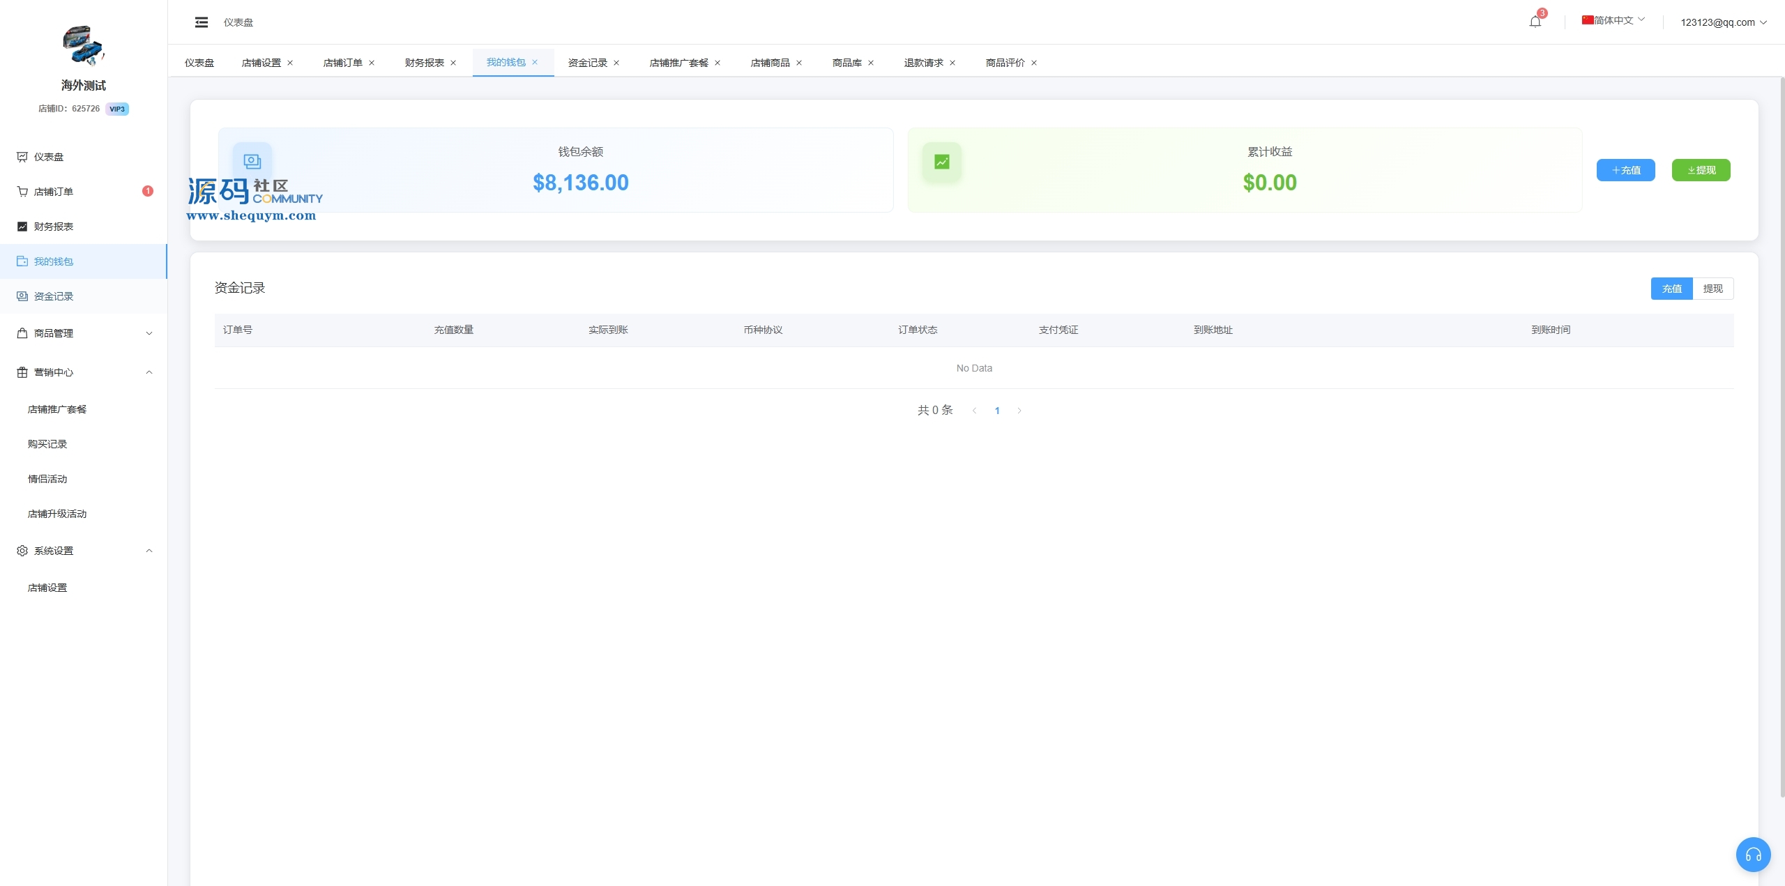Viewport: 1785px width, 886px height.
Task: Click the blue 充值 recharge button
Action: click(1625, 170)
